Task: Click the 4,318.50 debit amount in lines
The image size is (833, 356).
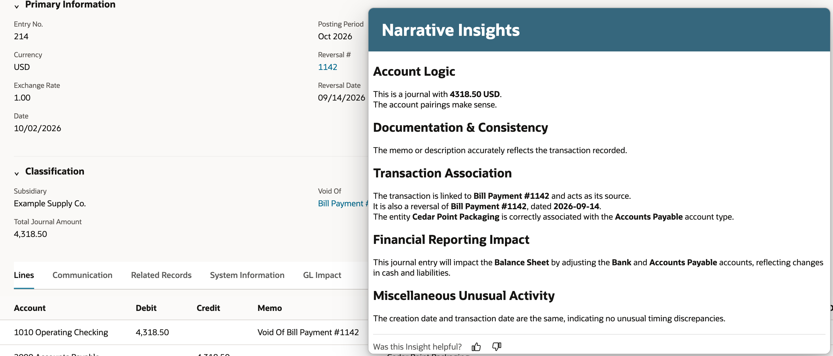Action: point(152,332)
